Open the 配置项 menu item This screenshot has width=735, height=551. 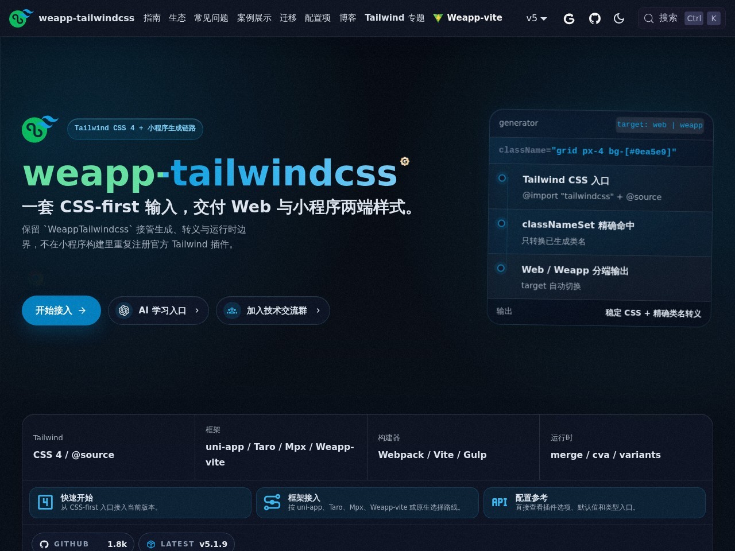tap(318, 18)
